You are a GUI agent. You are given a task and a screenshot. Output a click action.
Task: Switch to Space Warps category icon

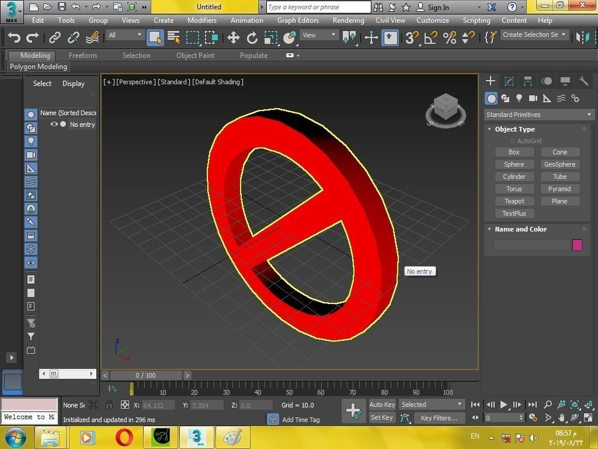click(x=561, y=98)
